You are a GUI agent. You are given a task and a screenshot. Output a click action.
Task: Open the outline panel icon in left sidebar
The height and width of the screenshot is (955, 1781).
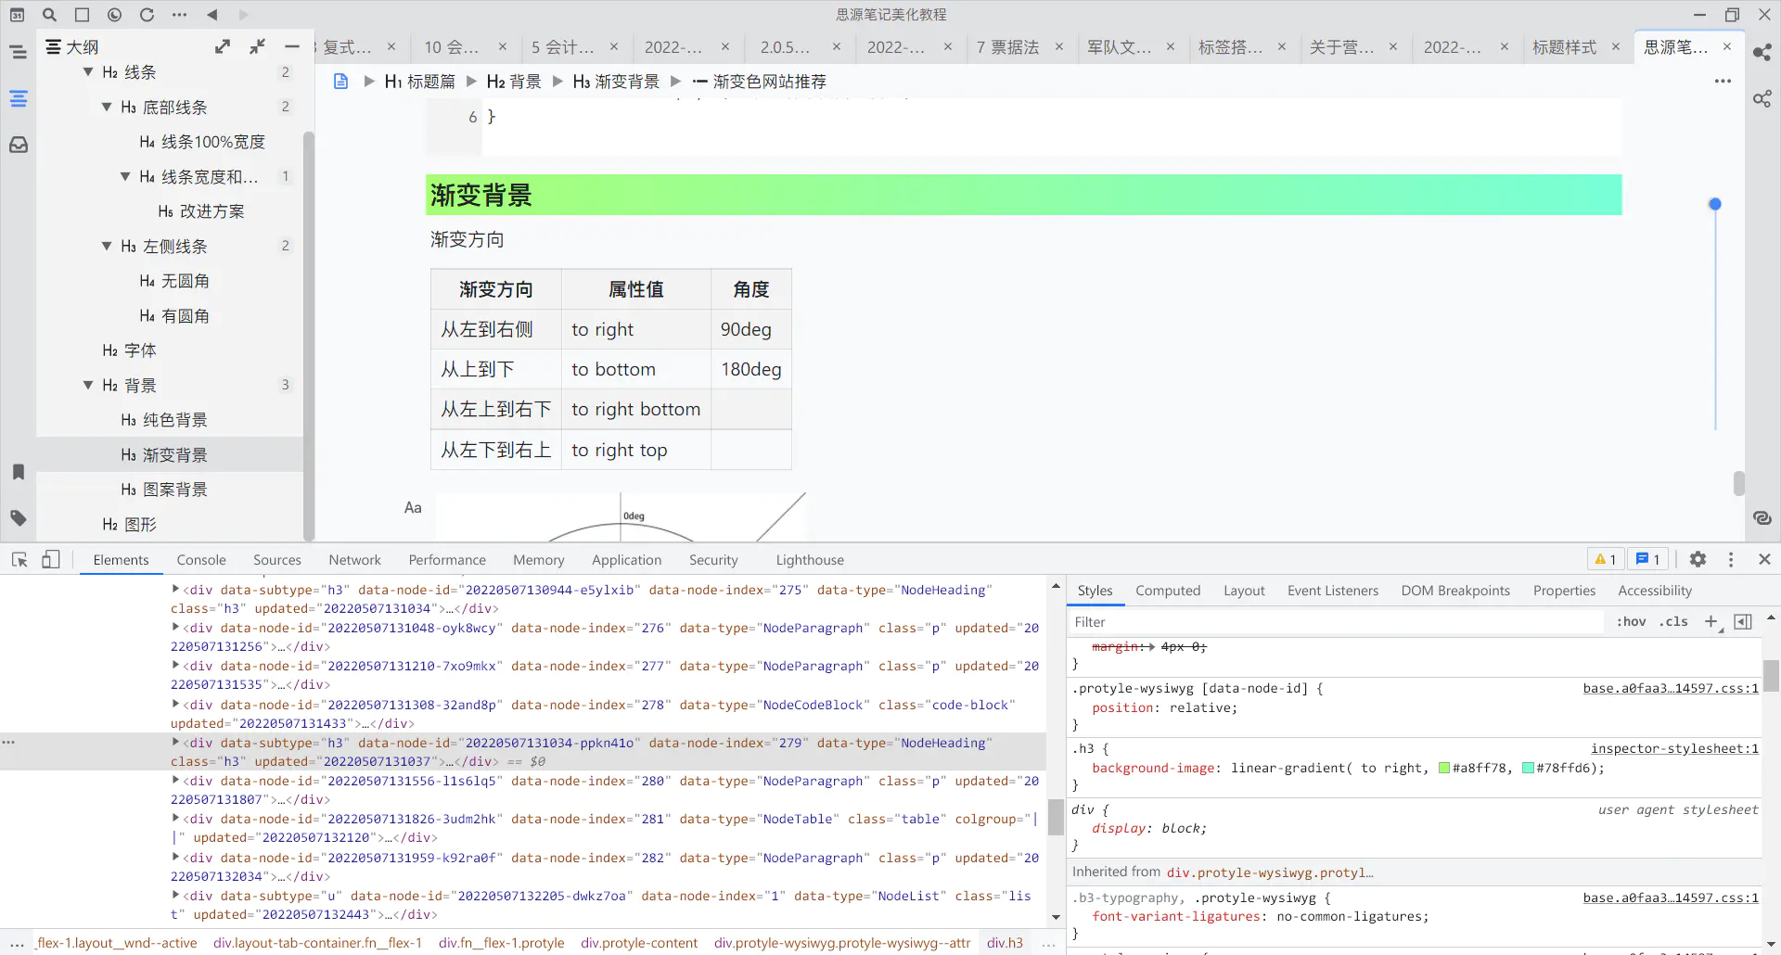click(19, 99)
